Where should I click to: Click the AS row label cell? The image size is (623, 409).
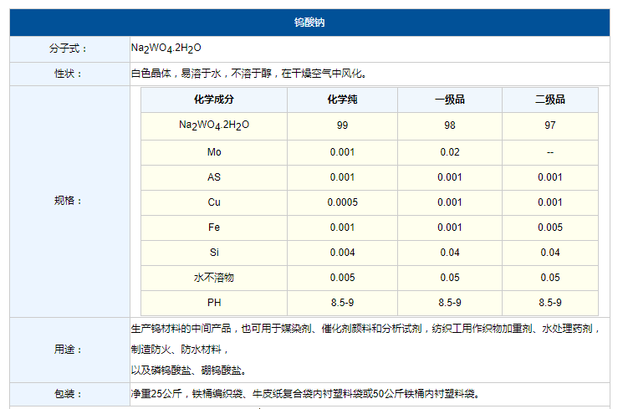tap(214, 177)
